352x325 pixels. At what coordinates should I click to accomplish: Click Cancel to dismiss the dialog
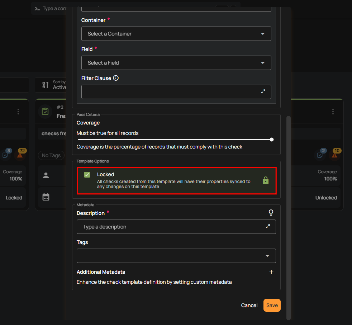click(249, 305)
